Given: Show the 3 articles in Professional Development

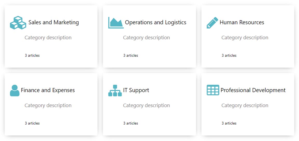Looking at the screenshot, I should (x=229, y=123).
